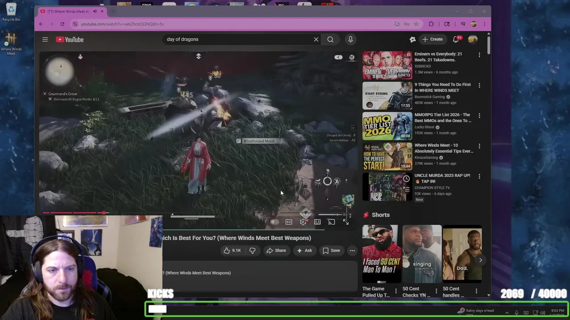The width and height of the screenshot is (570, 320).
Task: Enter fullscreen on the video player
Action: click(346, 222)
